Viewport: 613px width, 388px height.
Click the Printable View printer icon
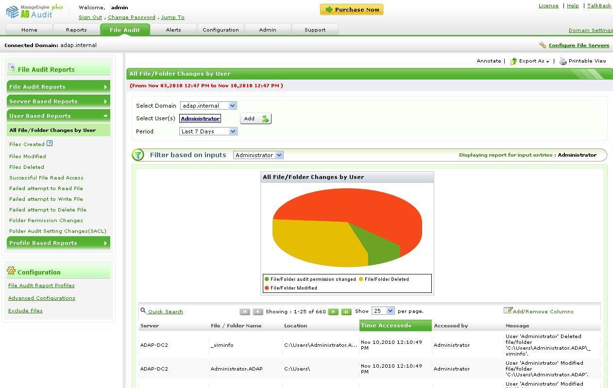(563, 61)
